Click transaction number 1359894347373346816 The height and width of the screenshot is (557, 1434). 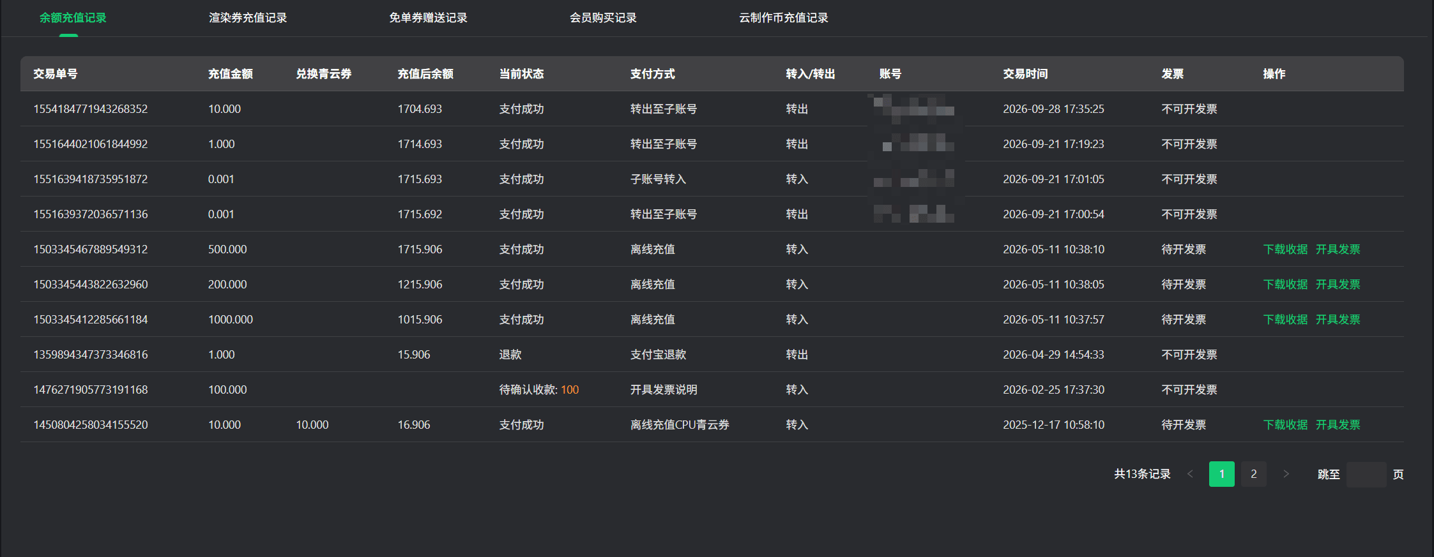point(91,355)
